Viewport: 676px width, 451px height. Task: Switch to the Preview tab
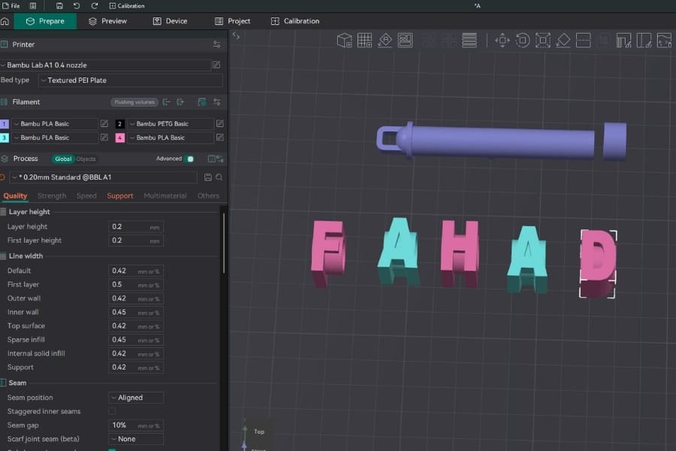coord(107,21)
